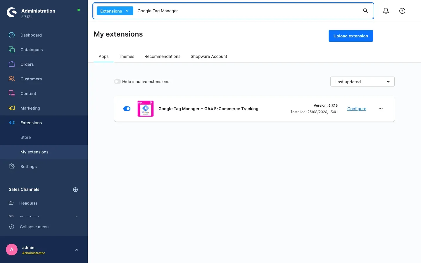Viewport: 421px width, 263px height.
Task: Toggle Hide inactive extensions switch
Action: 118,82
